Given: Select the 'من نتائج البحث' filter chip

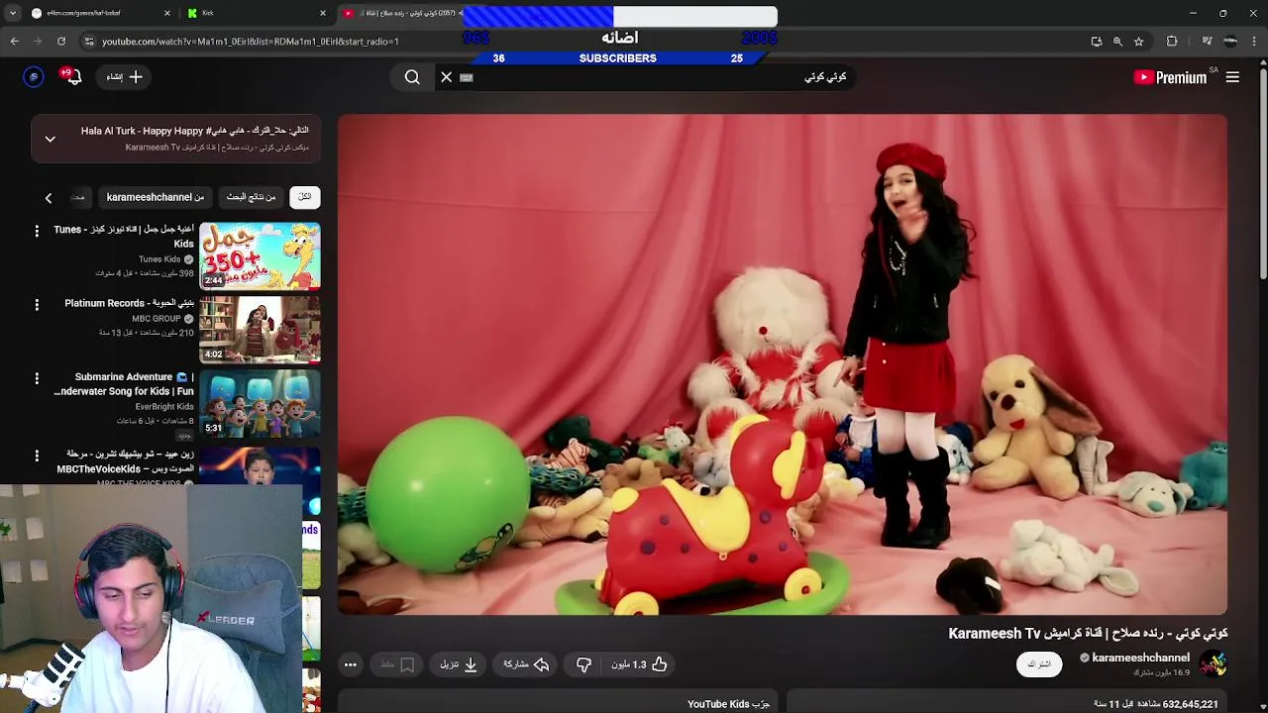Looking at the screenshot, I should (x=251, y=197).
